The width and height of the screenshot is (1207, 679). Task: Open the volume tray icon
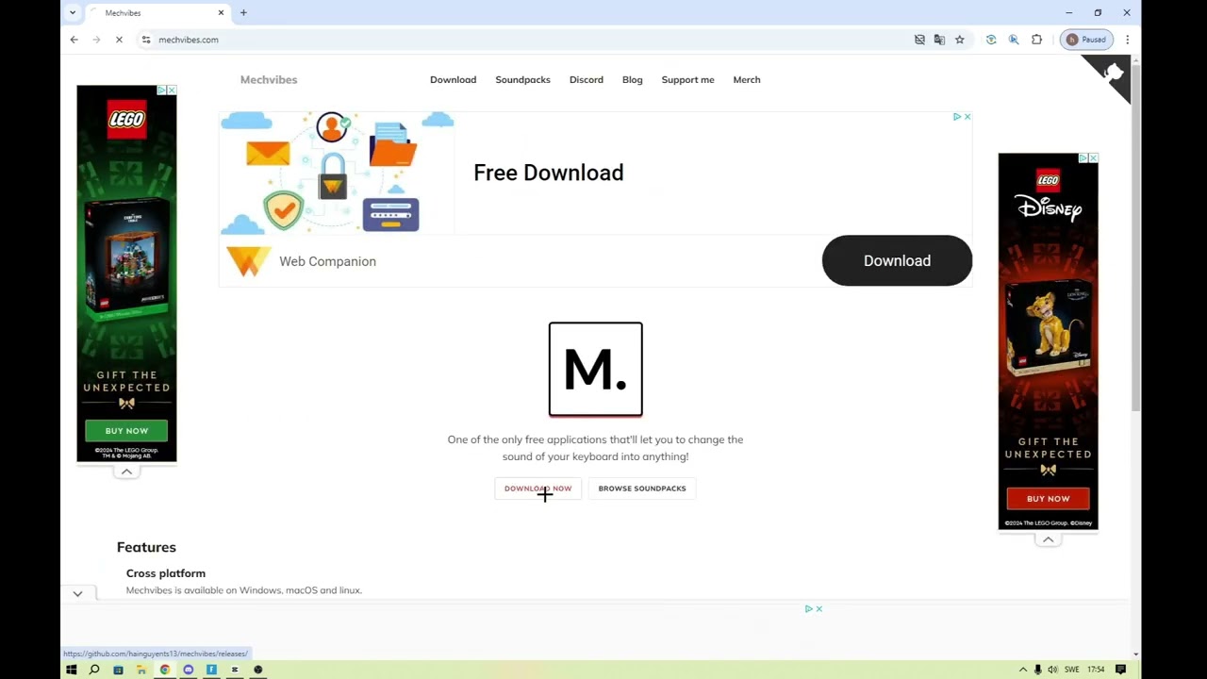1052,670
